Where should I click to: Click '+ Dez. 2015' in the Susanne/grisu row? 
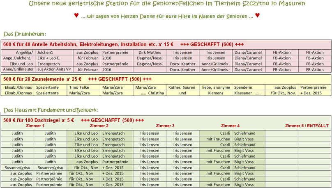[113, 168]
